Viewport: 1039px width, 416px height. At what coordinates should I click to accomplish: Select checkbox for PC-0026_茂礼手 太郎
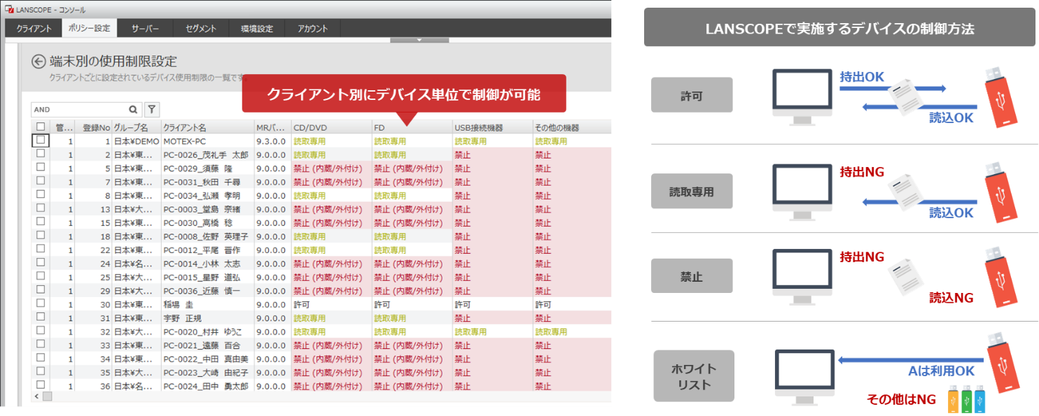[41, 153]
